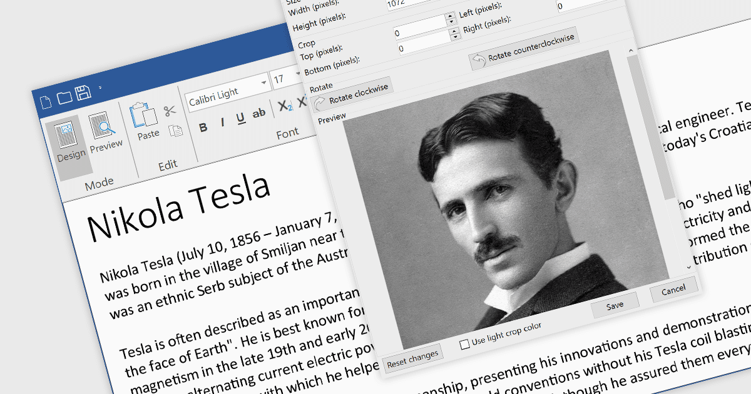Click the Rotate clockwise button
Viewport: 751px width, 394px height.
point(351,95)
